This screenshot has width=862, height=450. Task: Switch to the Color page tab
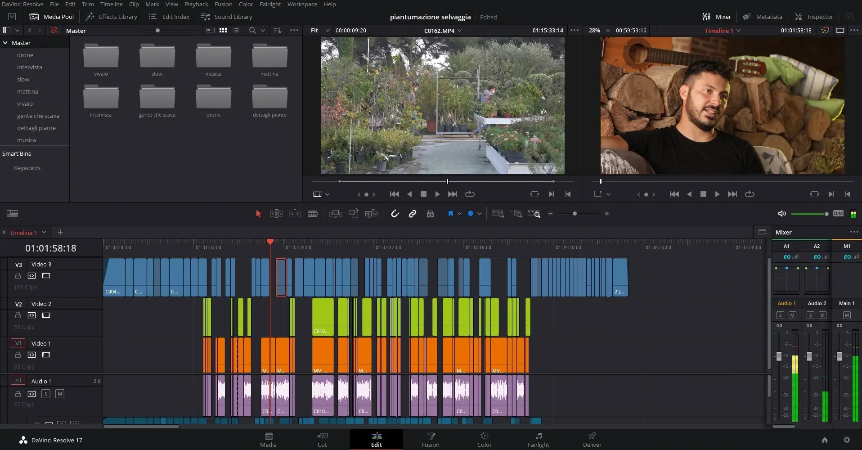tap(484, 440)
